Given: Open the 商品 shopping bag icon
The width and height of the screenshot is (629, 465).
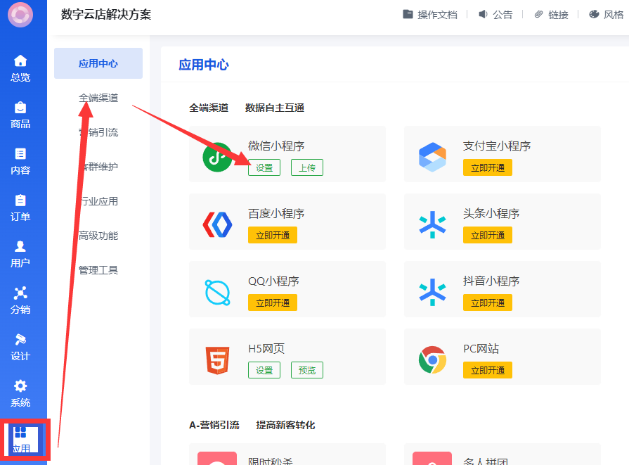Looking at the screenshot, I should (x=20, y=108).
